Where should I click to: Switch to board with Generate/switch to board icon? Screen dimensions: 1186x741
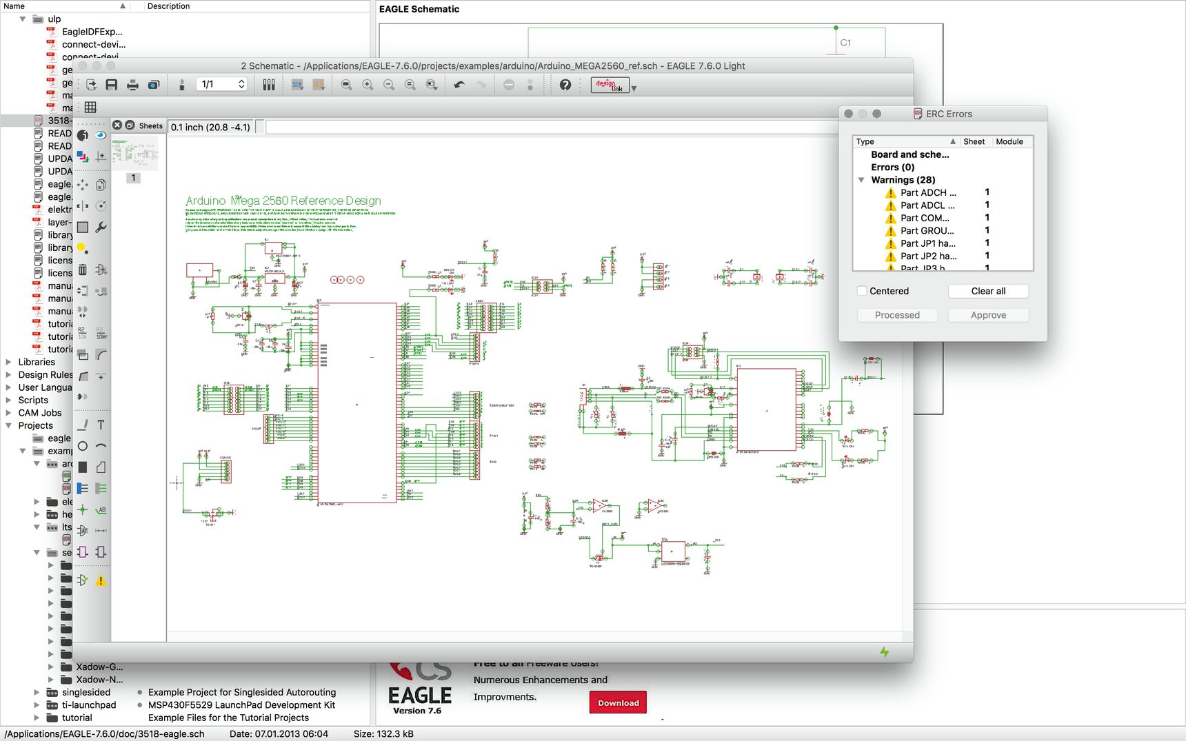click(x=182, y=85)
